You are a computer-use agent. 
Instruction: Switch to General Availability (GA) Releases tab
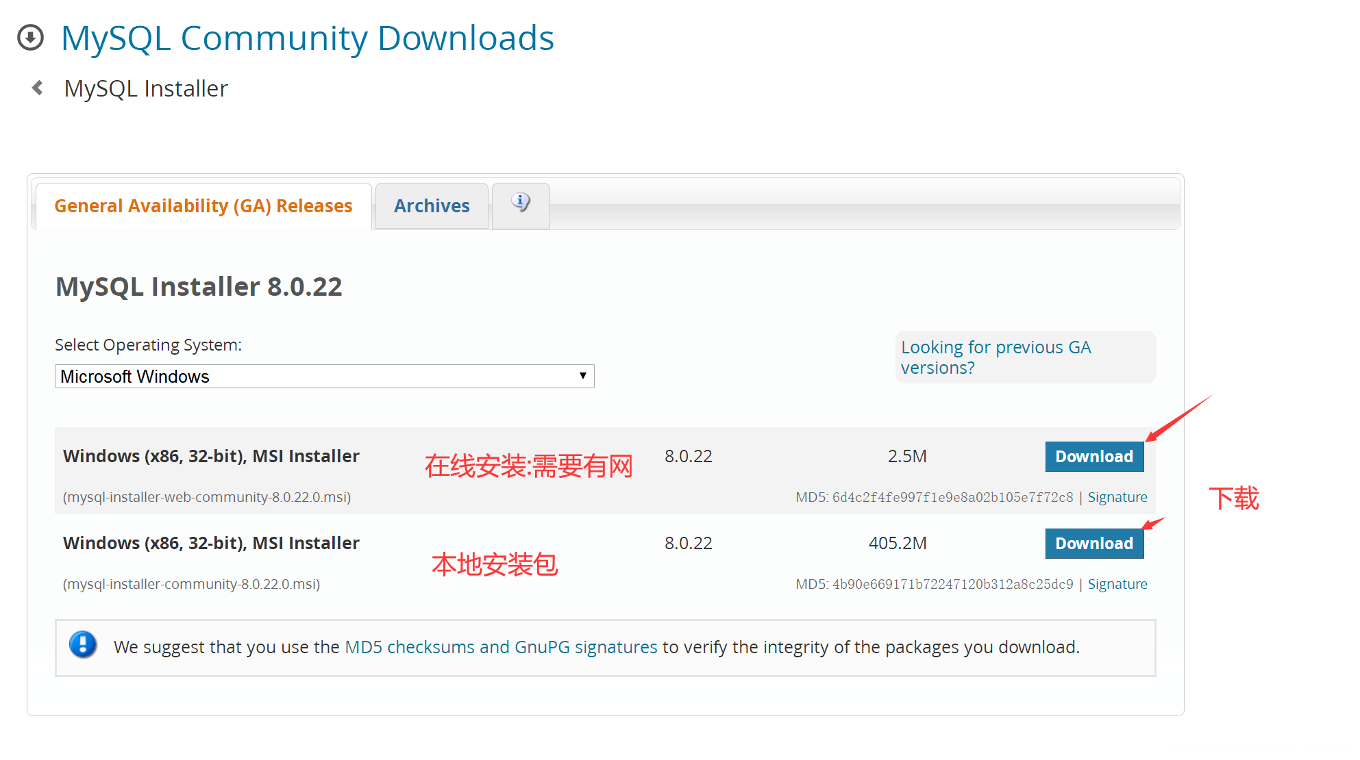click(203, 206)
